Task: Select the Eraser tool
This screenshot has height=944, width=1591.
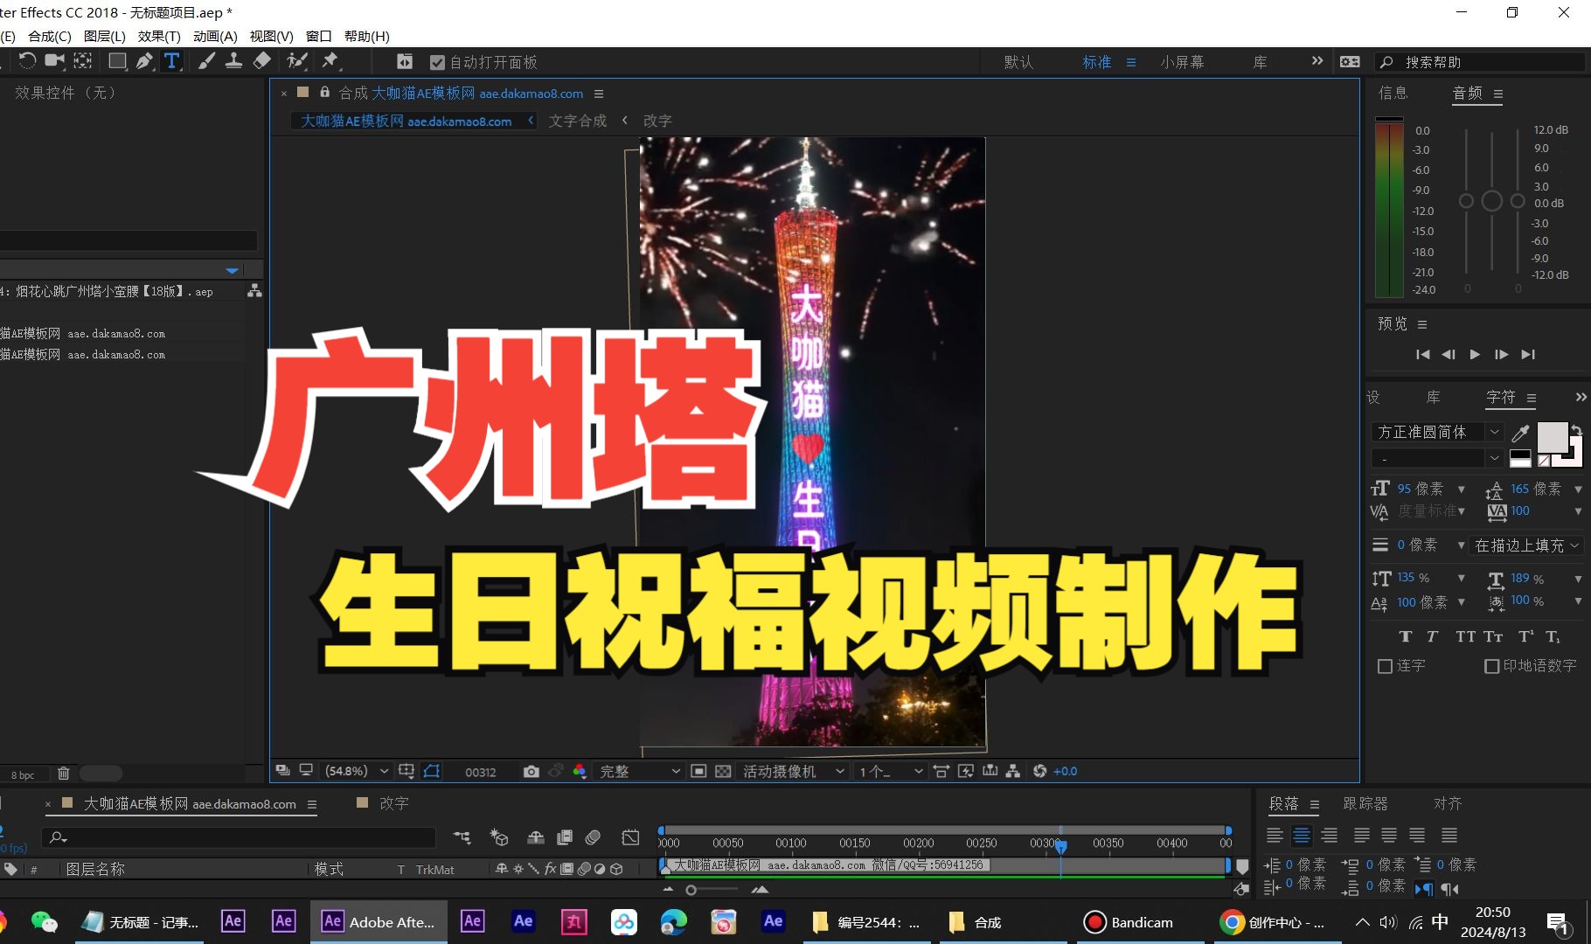Action: (x=261, y=60)
